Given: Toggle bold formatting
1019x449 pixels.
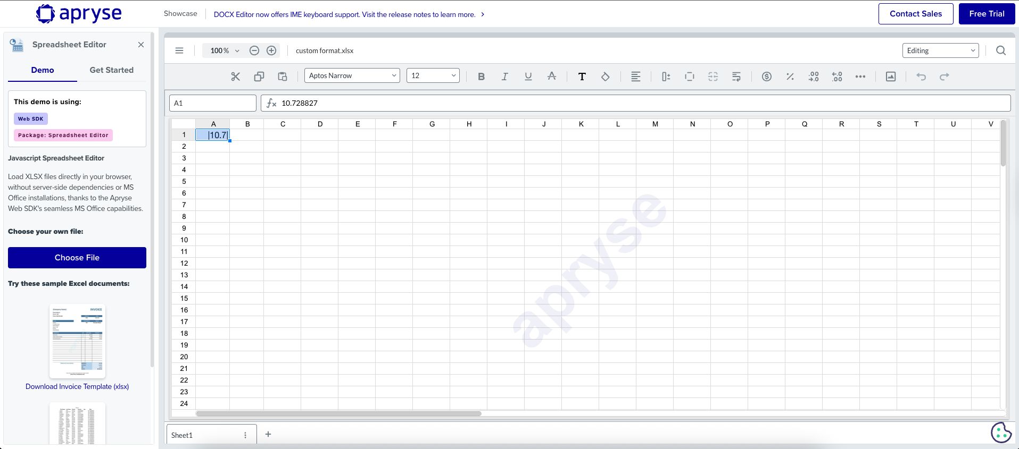Looking at the screenshot, I should point(481,77).
